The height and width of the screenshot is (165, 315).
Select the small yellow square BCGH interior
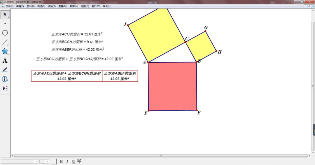pyautogui.click(x=201, y=47)
